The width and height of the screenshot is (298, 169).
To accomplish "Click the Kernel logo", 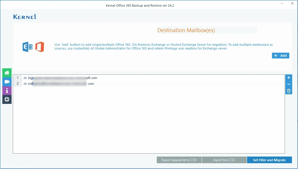I will point(25,17).
